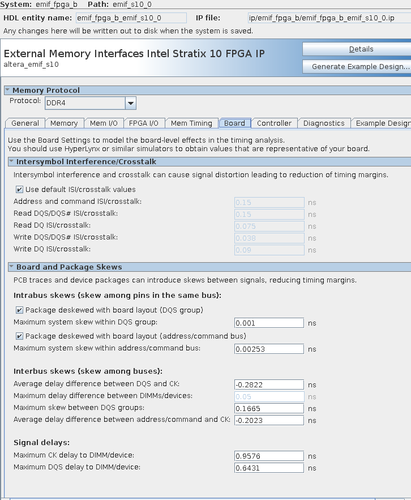
Task: Click Maximum delay difference between DIMMs/devices field
Action: tap(269, 397)
